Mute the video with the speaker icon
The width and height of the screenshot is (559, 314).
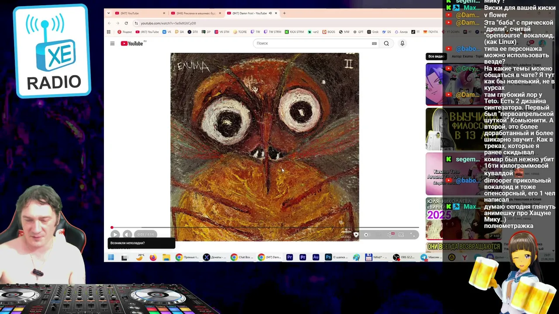pos(127,234)
